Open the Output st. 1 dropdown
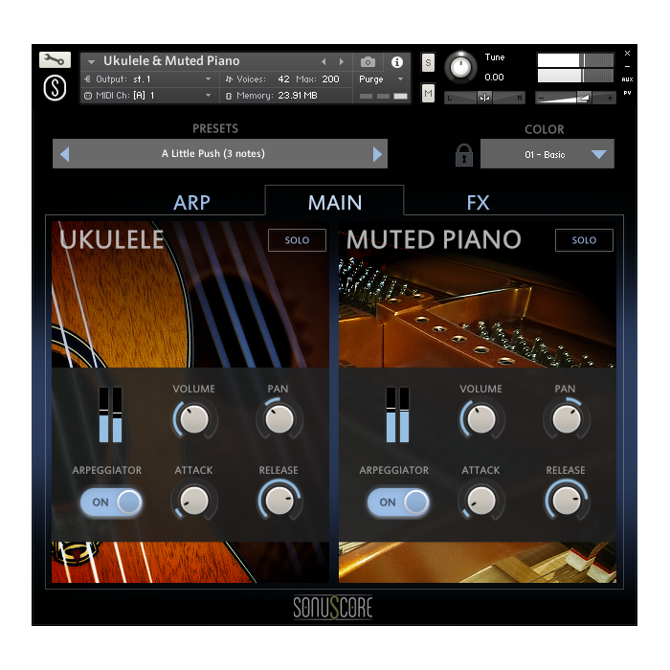The width and height of the screenshot is (670, 670). pyautogui.click(x=148, y=79)
